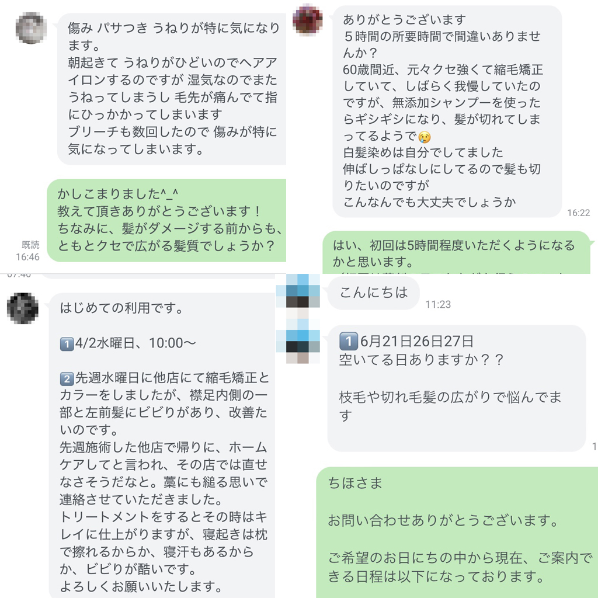598x598 pixels.
Task: Select the green reply 初回は5時間程度いただく
Action: click(457, 252)
